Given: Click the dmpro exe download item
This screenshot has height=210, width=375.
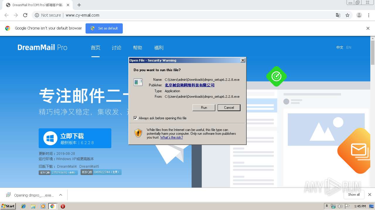Looking at the screenshot, I should [x=30, y=195].
